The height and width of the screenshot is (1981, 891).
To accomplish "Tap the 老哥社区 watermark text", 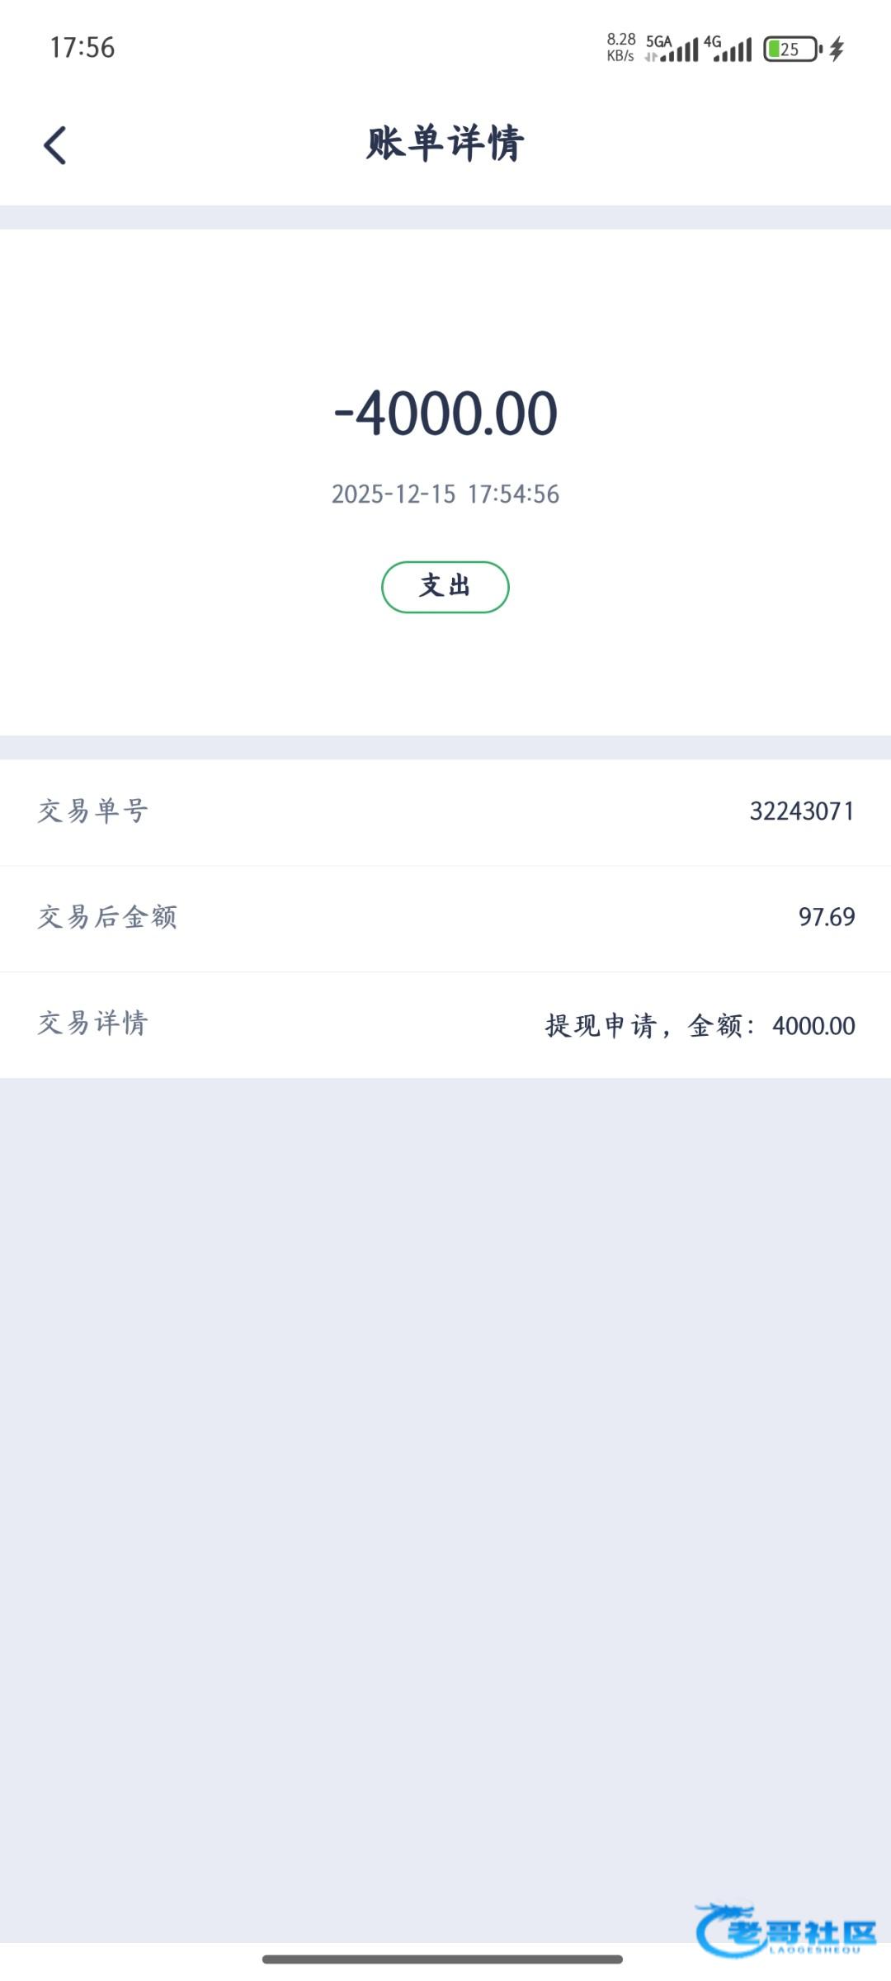I will (x=804, y=1933).
